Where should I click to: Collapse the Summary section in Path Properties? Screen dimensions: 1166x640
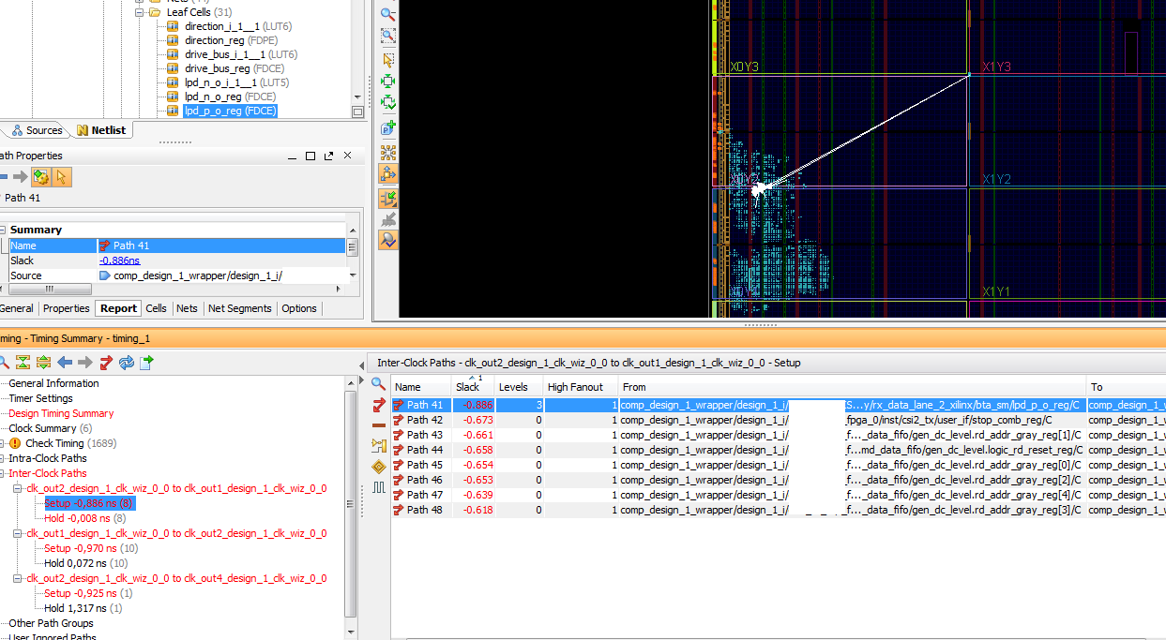pyautogui.click(x=4, y=230)
